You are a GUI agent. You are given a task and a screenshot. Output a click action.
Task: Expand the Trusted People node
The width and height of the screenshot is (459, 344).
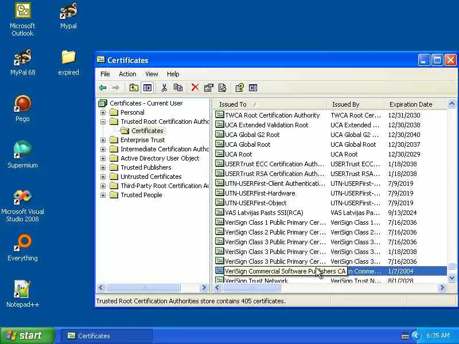[103, 195]
